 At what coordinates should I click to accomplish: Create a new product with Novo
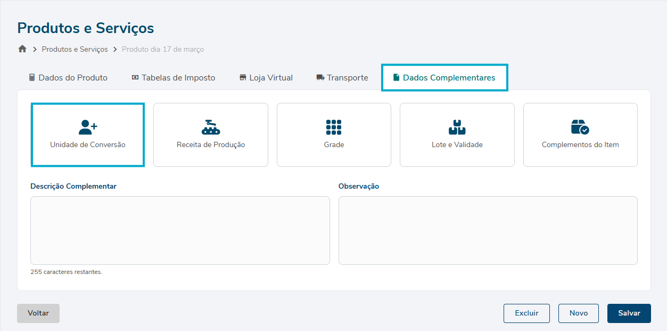point(578,313)
